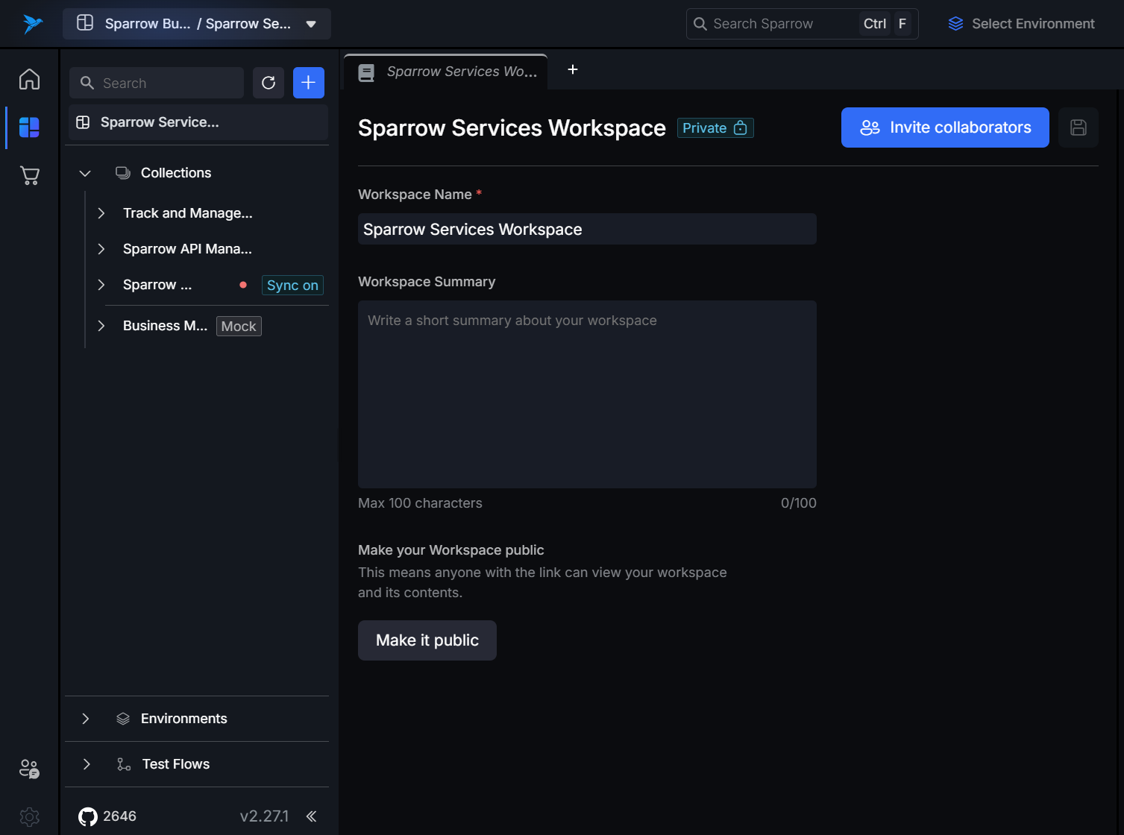Click the lock icon in Private badge
The image size is (1124, 835).
click(740, 127)
